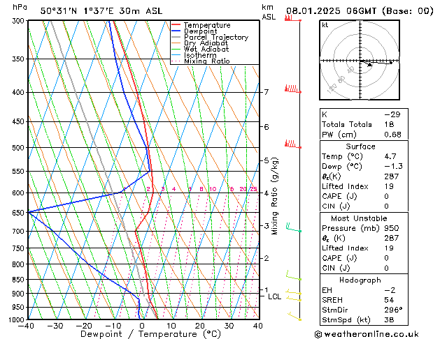Click the '850' pressure level label
This screenshot has height=339, width=440.
pos(19,280)
